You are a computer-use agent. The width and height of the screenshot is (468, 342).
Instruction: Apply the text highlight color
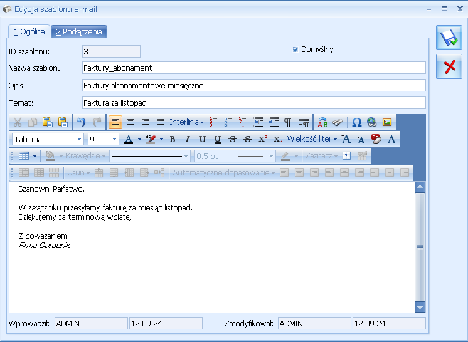[151, 139]
